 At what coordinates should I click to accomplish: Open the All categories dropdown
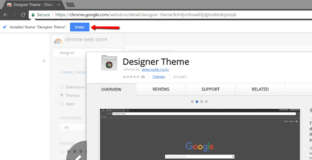(x=73, y=127)
